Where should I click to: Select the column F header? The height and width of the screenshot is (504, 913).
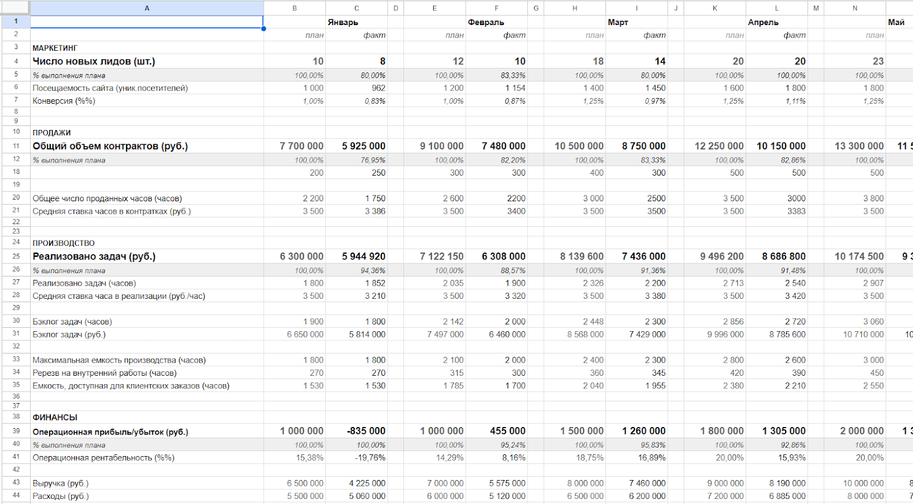pyautogui.click(x=496, y=8)
